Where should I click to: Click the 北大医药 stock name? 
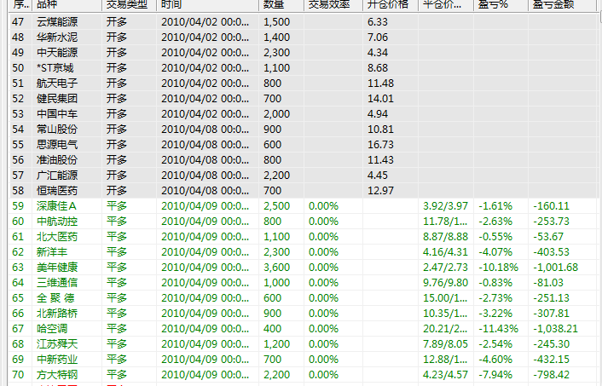(x=57, y=237)
